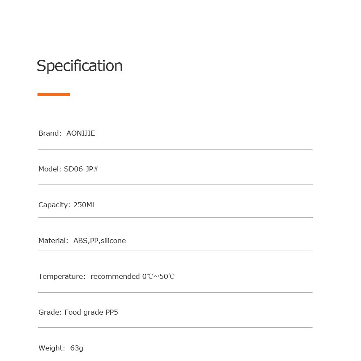The height and width of the screenshot is (361, 361).
Task: Click the Temperature label
Action: click(x=62, y=276)
